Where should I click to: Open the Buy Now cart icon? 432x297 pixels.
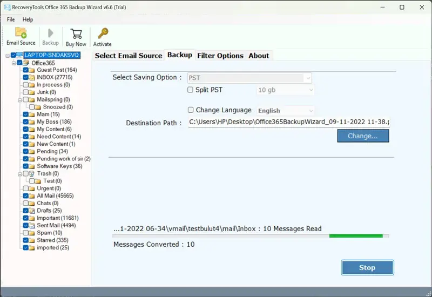tap(76, 33)
